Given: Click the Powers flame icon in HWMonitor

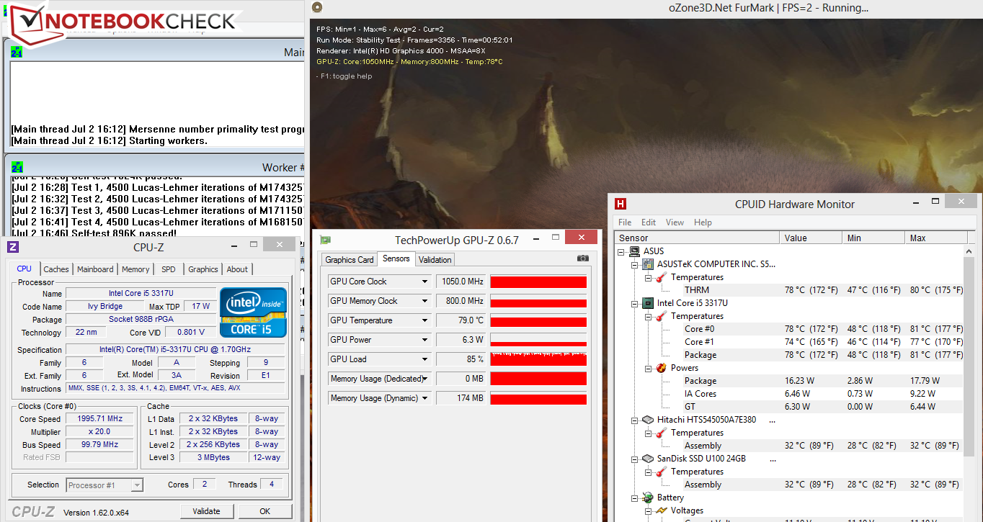Looking at the screenshot, I should [661, 368].
